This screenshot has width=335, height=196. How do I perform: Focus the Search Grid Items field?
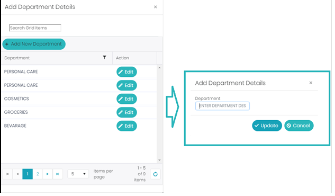point(35,28)
